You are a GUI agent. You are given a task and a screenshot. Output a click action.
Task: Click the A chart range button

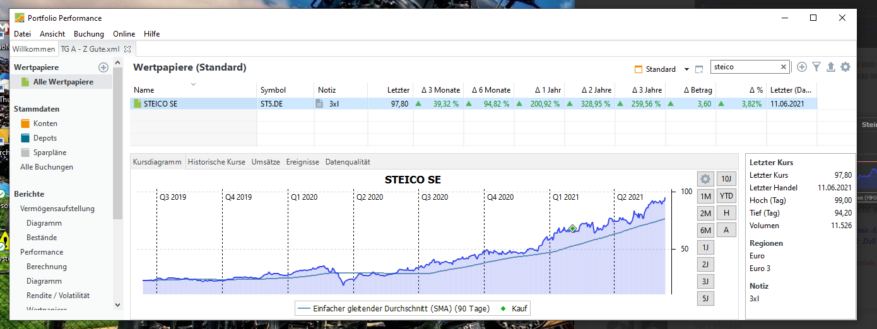pos(726,230)
